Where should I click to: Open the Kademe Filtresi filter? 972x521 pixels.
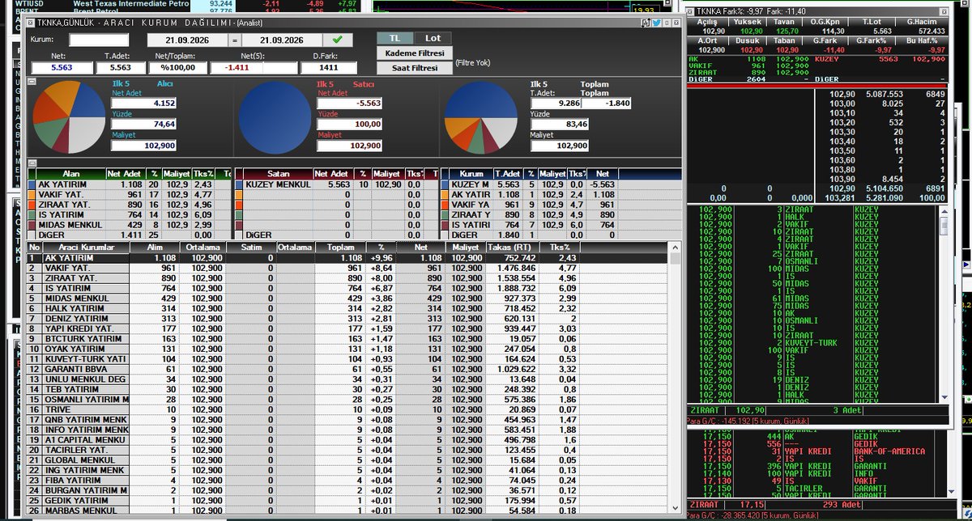pyautogui.click(x=414, y=53)
